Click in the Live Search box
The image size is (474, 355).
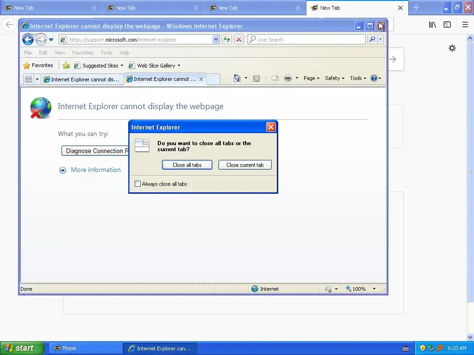tap(306, 40)
